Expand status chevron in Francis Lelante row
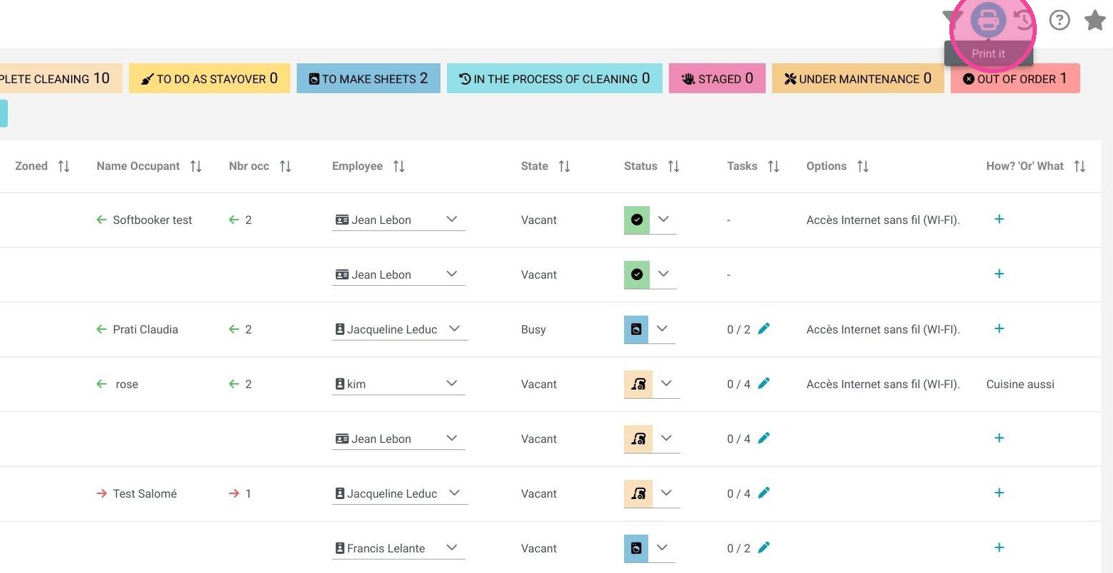This screenshot has height=573, width=1113. [662, 547]
